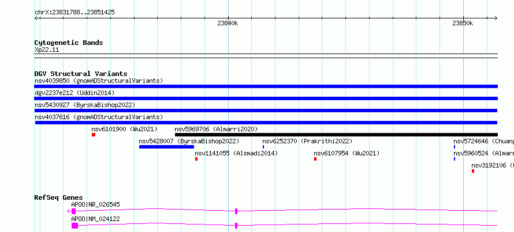Select the blue bar under dgv2237e212
Image resolution: width=514 pixels, height=232 pixels.
click(266, 98)
